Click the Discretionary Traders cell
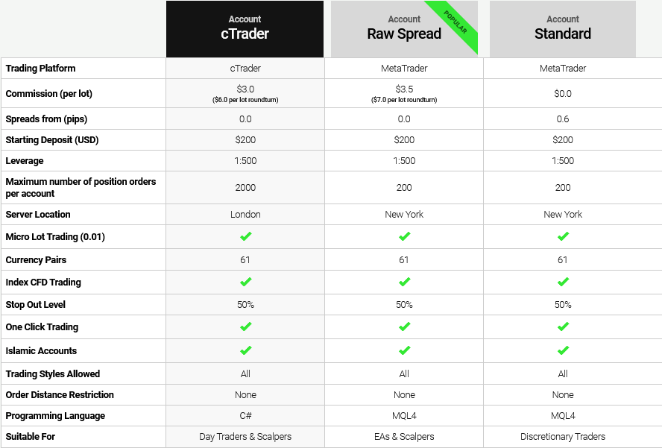 click(563, 437)
